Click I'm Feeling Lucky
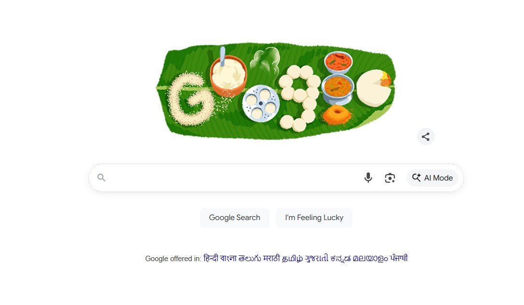The image size is (524, 305). pos(314,218)
